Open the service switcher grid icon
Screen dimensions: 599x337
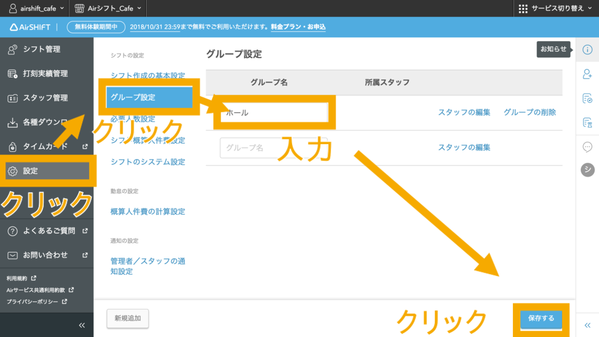pyautogui.click(x=523, y=8)
